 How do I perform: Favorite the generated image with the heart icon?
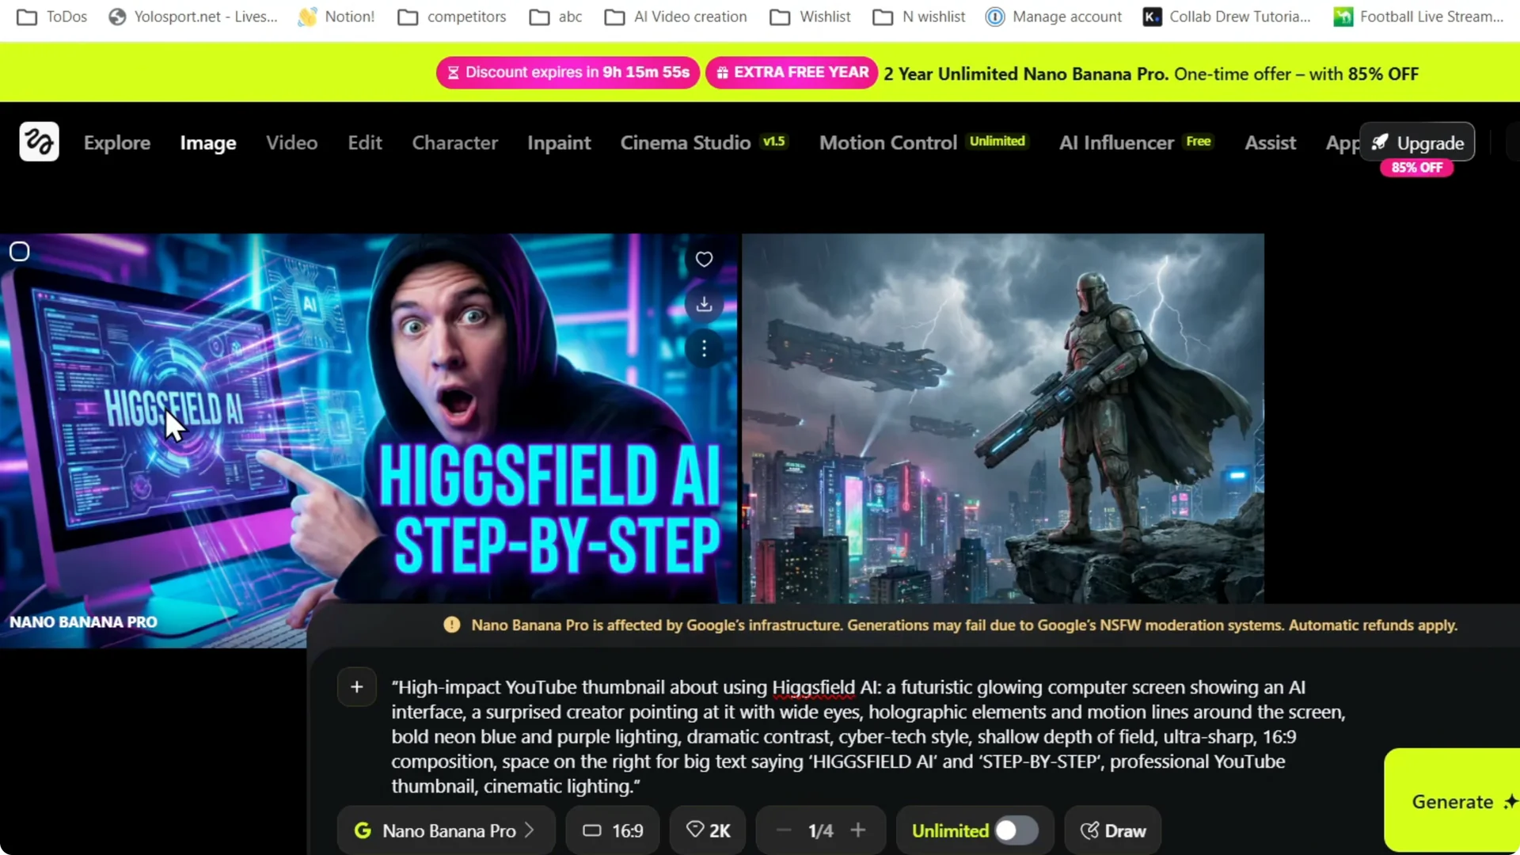coord(703,259)
